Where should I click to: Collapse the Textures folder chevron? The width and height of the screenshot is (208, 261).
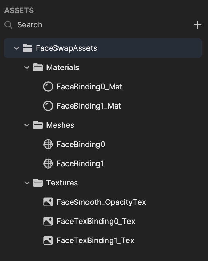click(27, 183)
